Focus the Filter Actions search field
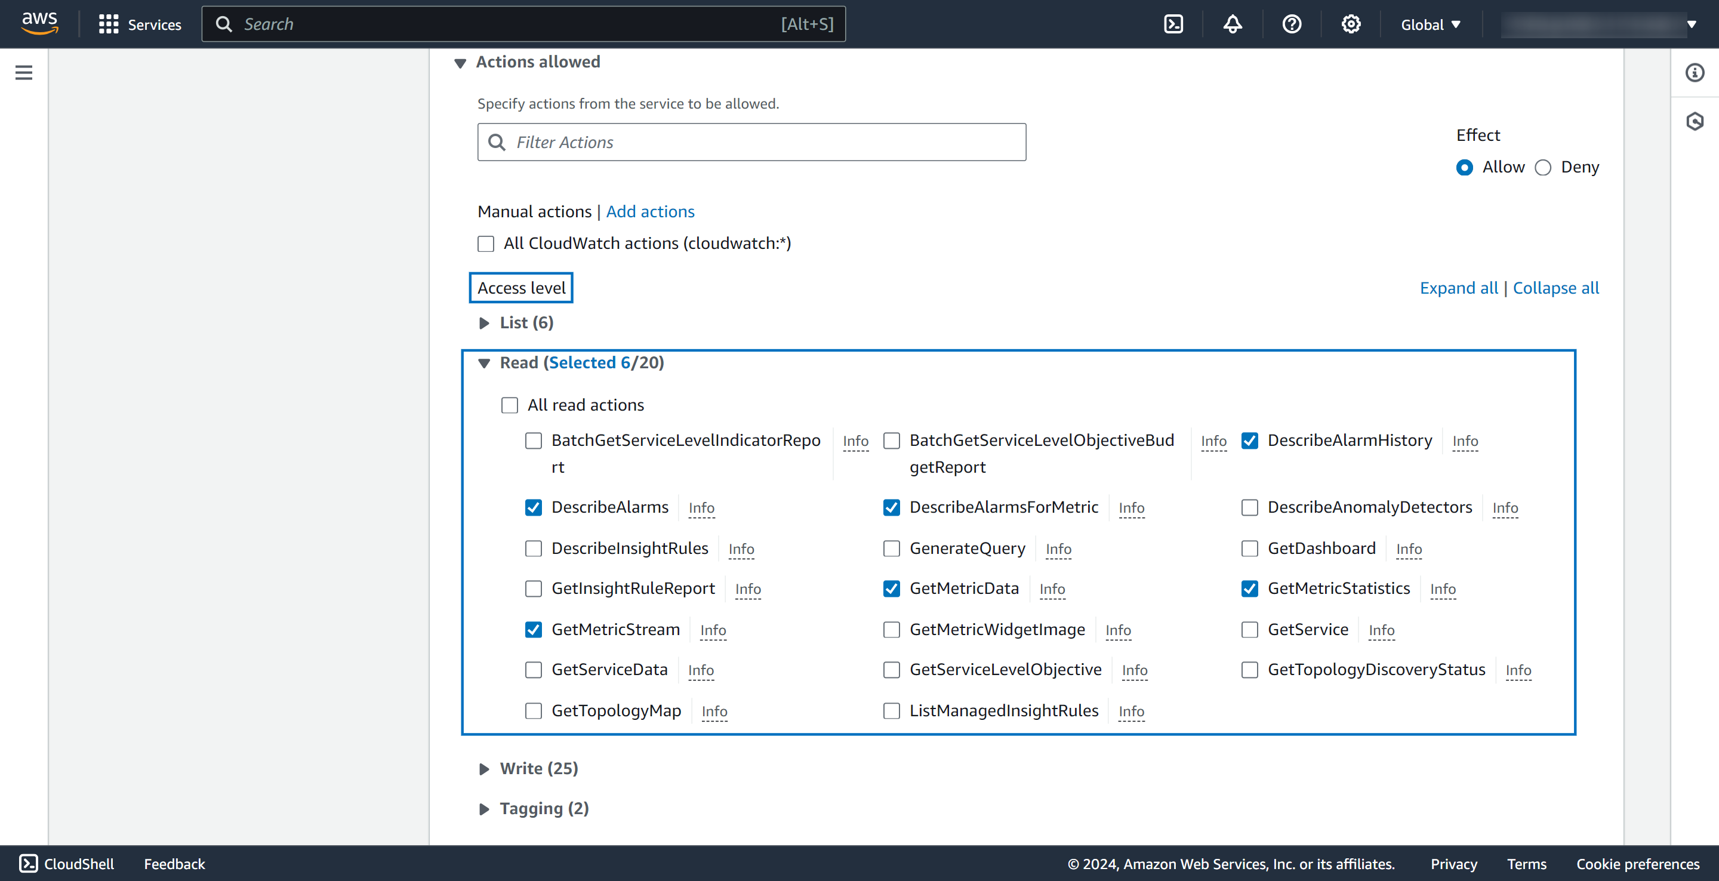 761,142
